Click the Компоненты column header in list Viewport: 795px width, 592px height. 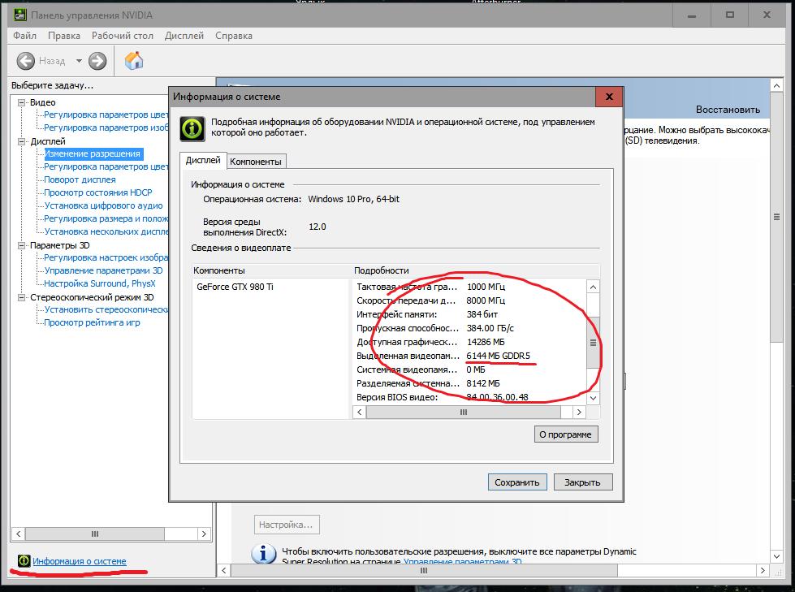(219, 270)
